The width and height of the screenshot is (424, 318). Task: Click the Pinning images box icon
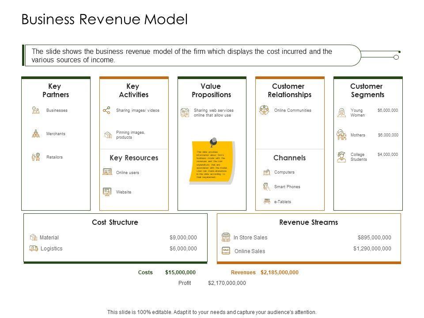[107, 134]
